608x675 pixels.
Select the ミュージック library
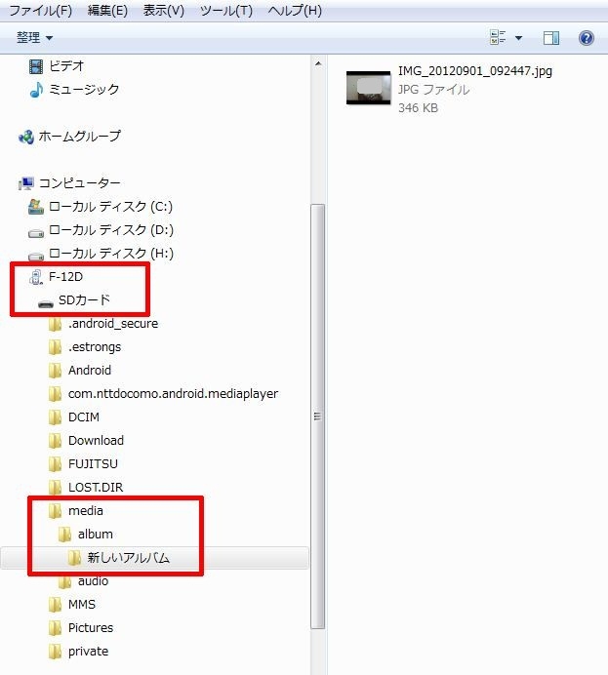tap(84, 89)
